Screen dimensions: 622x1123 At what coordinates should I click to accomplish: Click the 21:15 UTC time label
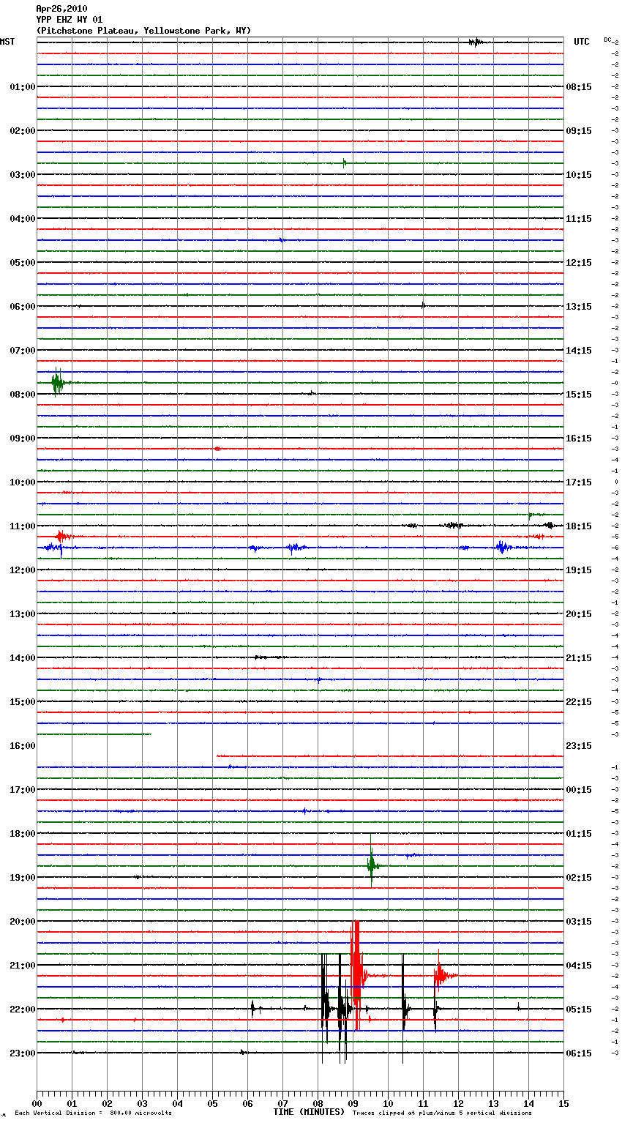tap(579, 658)
